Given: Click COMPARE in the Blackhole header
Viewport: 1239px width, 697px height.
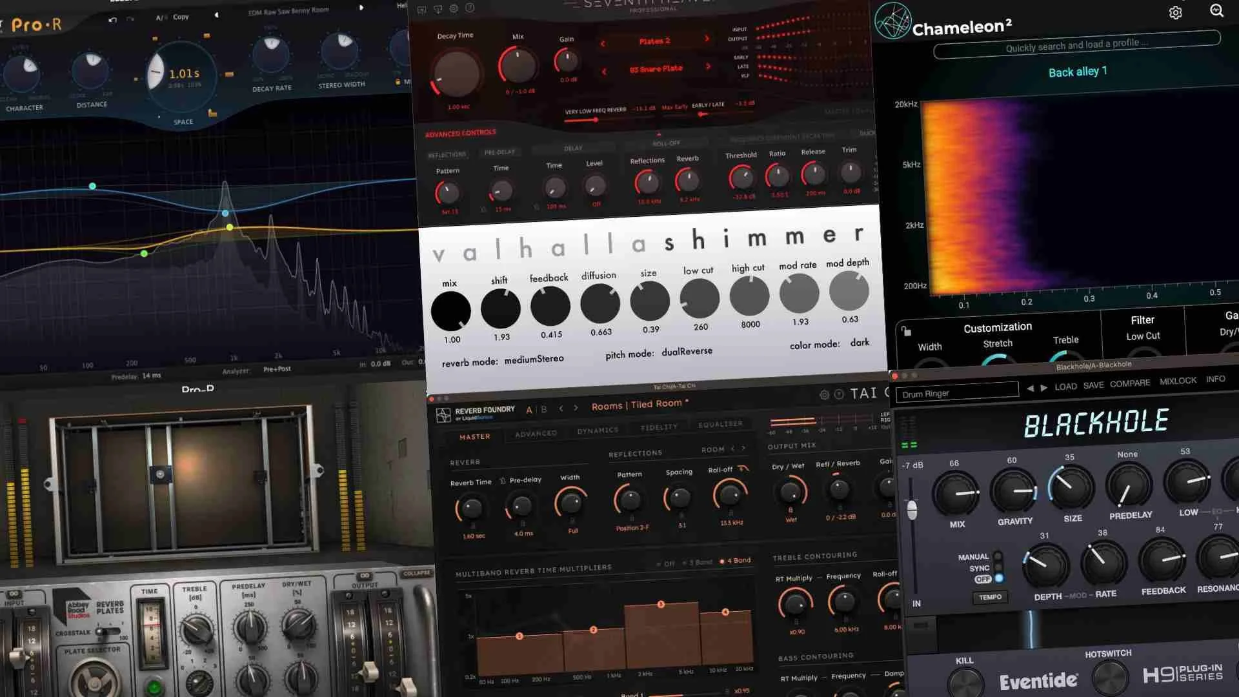Looking at the screenshot, I should click(1130, 383).
